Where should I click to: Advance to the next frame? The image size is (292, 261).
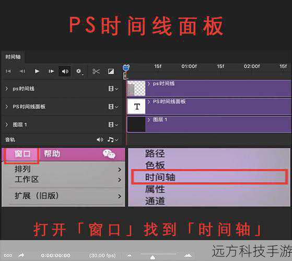pyautogui.click(x=51, y=71)
